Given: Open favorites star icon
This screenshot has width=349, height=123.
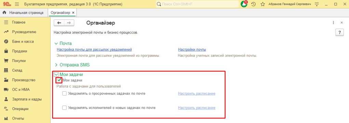Looking at the screenshot, I should 263,4.
